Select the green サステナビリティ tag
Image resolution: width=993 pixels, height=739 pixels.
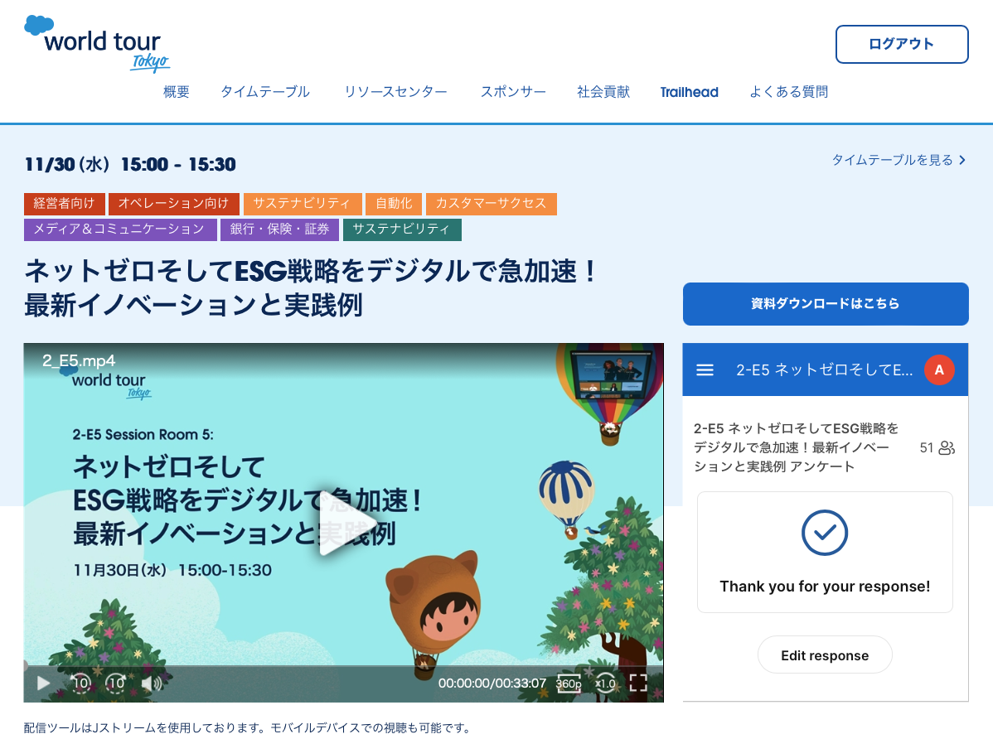coord(402,229)
